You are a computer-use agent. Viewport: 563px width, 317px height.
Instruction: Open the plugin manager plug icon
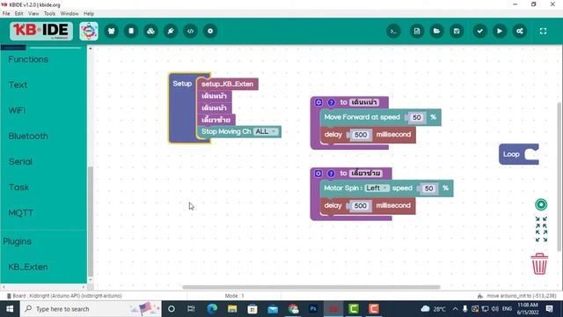[x=171, y=32]
